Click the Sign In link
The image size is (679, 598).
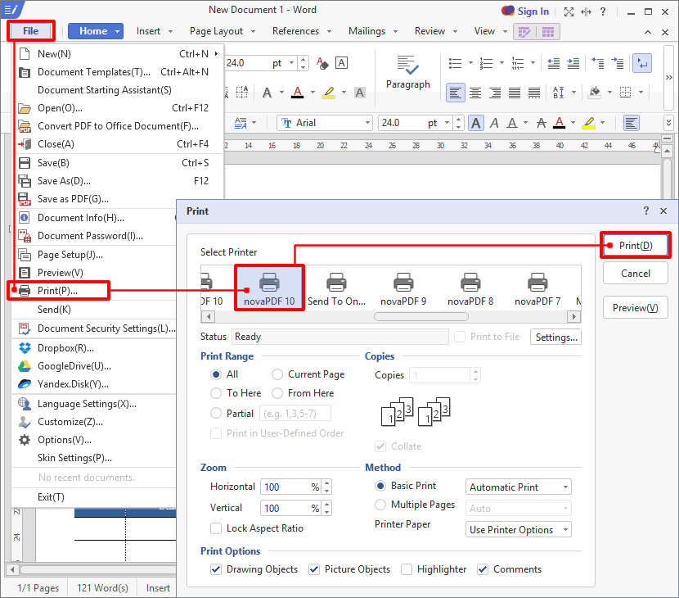pyautogui.click(x=533, y=11)
